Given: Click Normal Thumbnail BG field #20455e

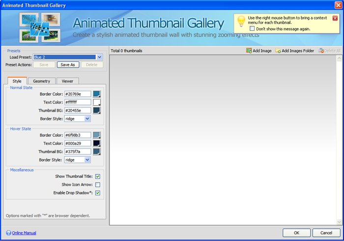Looking at the screenshot, I should (x=78, y=110).
